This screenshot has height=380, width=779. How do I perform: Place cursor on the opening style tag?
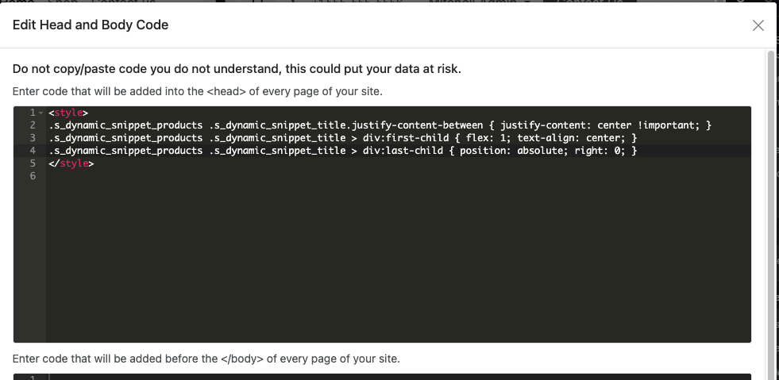(x=68, y=113)
